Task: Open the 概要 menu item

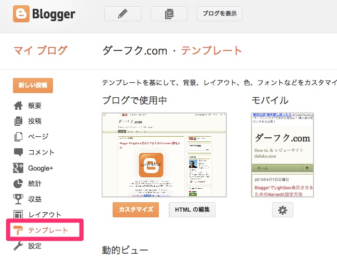Action: (x=35, y=106)
